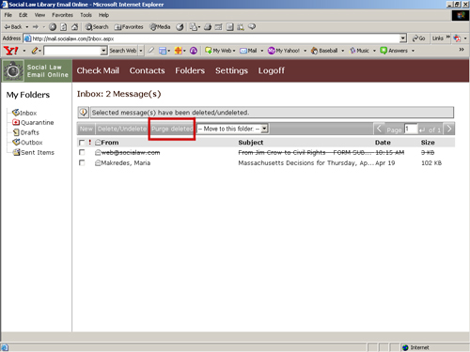Open the Search Web options dropdown arrow
The width and height of the screenshot is (470, 352).
tap(141, 51)
